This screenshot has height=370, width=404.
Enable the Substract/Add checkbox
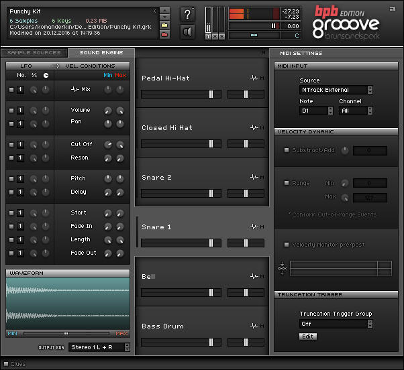click(x=287, y=149)
